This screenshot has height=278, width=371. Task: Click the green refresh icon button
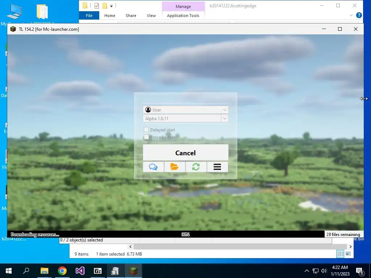[x=196, y=167]
